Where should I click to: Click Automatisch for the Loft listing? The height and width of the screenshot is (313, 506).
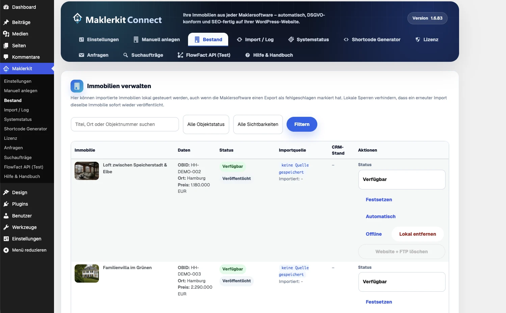pyautogui.click(x=380, y=216)
